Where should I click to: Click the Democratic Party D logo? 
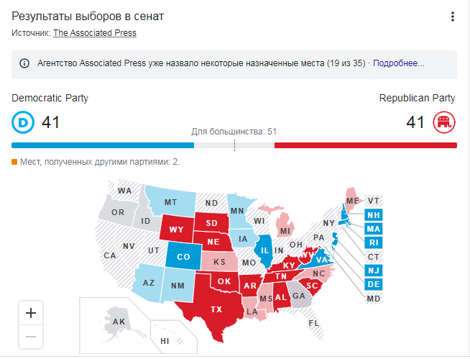(x=23, y=122)
